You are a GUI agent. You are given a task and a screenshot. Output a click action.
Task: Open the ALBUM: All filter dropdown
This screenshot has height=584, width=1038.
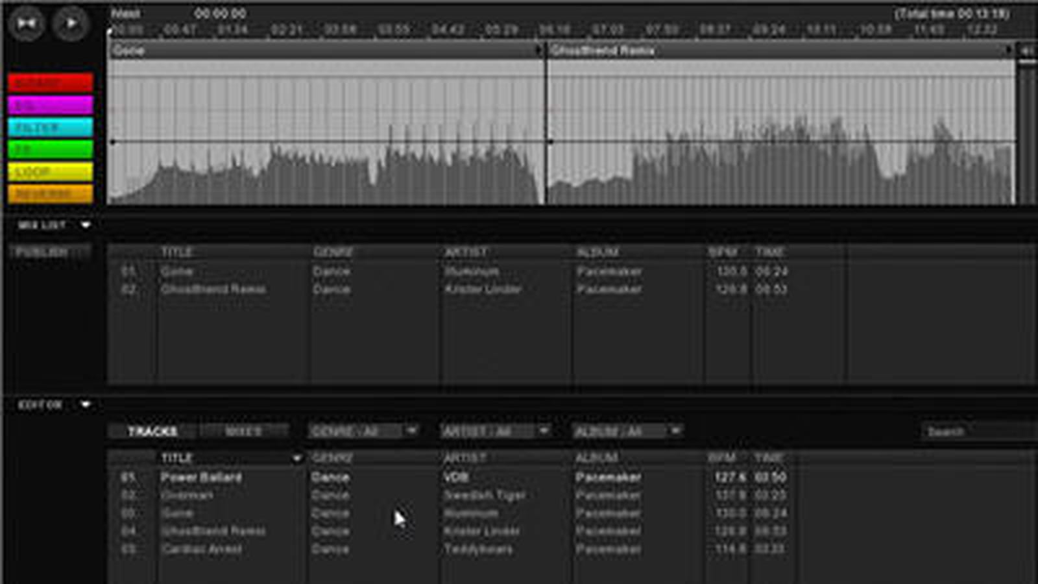coord(627,432)
